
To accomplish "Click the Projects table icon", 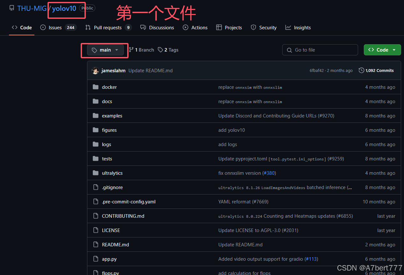I will pyautogui.click(x=219, y=27).
